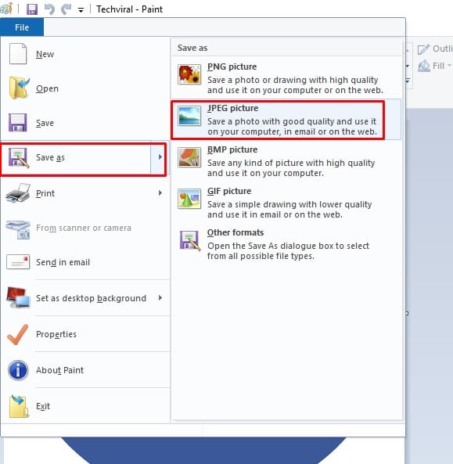Click the blue info About Paint icon
The height and width of the screenshot is (464, 453).
coord(18,370)
